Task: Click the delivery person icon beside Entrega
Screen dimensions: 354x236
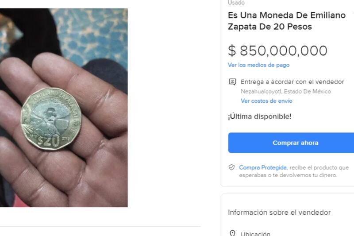Action: [x=233, y=82]
